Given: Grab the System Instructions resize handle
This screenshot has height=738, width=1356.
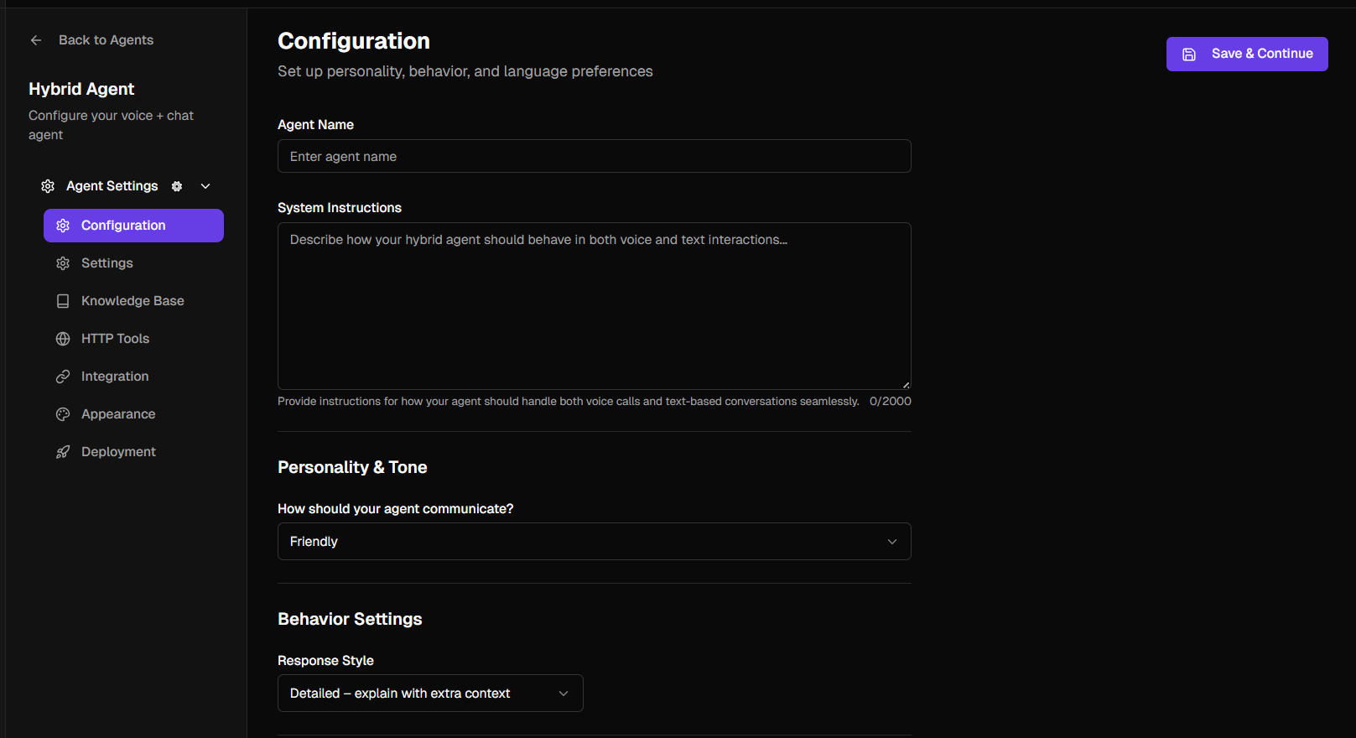Looking at the screenshot, I should (906, 385).
